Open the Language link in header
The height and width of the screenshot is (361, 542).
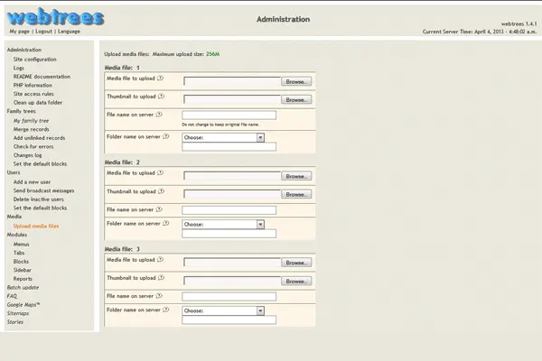(69, 31)
